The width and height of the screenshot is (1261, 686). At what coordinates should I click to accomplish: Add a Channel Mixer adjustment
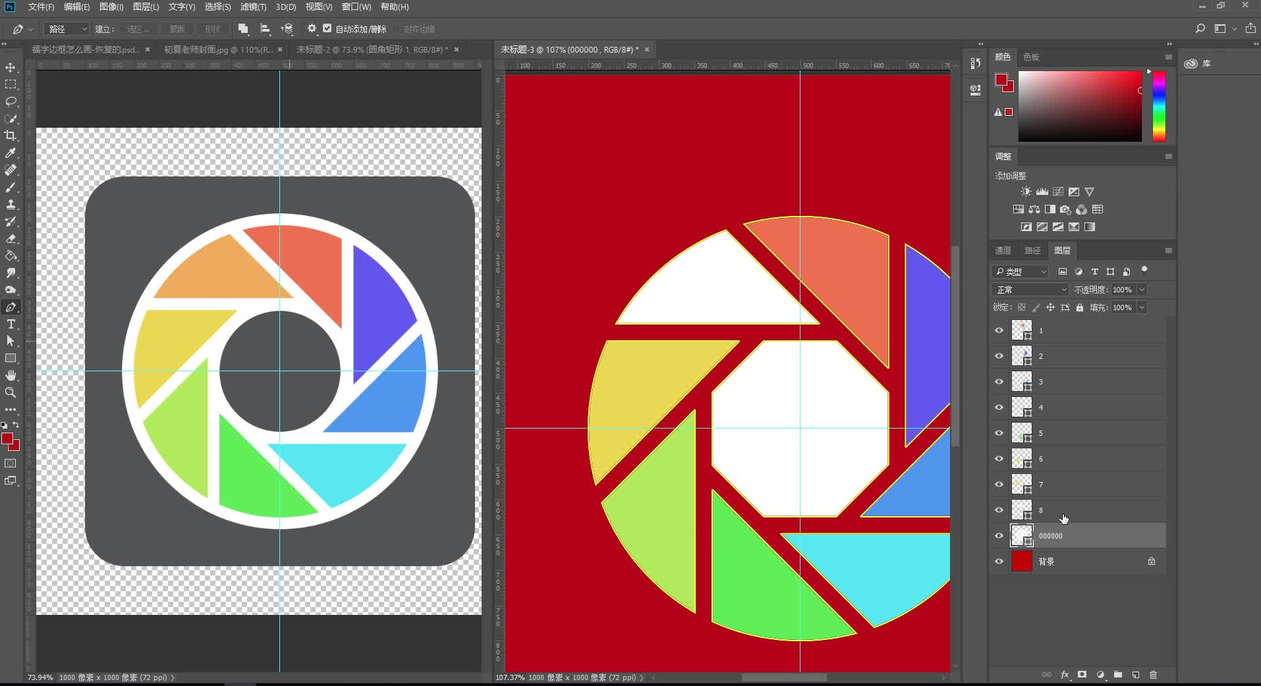coord(1081,209)
